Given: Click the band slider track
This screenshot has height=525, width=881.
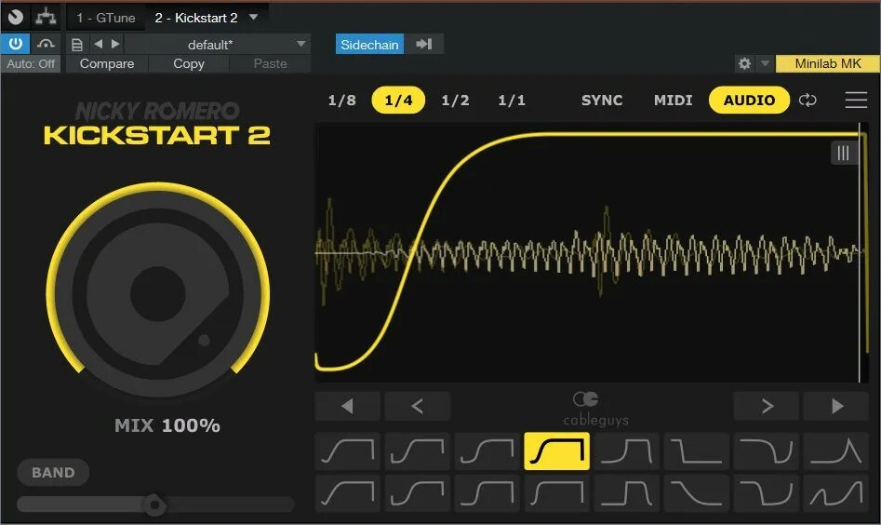Looking at the screenshot, I should [155, 505].
